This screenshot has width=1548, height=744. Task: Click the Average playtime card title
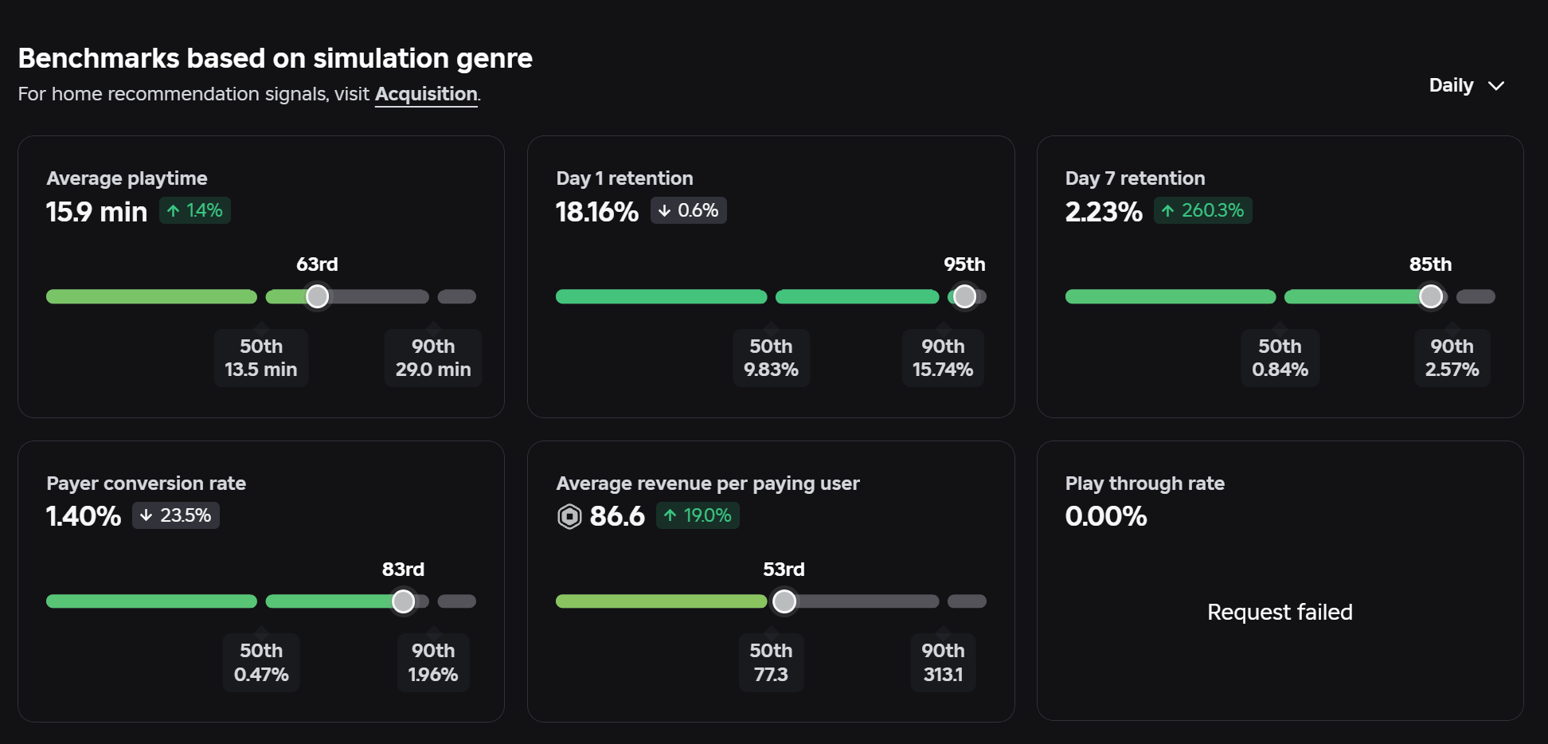click(127, 178)
